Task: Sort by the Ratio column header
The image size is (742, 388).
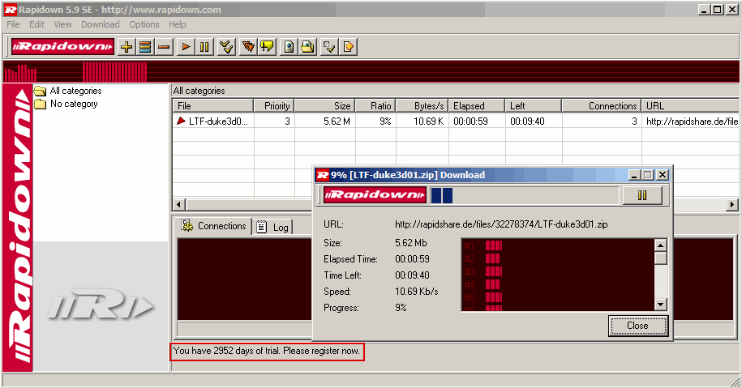Action: click(375, 106)
